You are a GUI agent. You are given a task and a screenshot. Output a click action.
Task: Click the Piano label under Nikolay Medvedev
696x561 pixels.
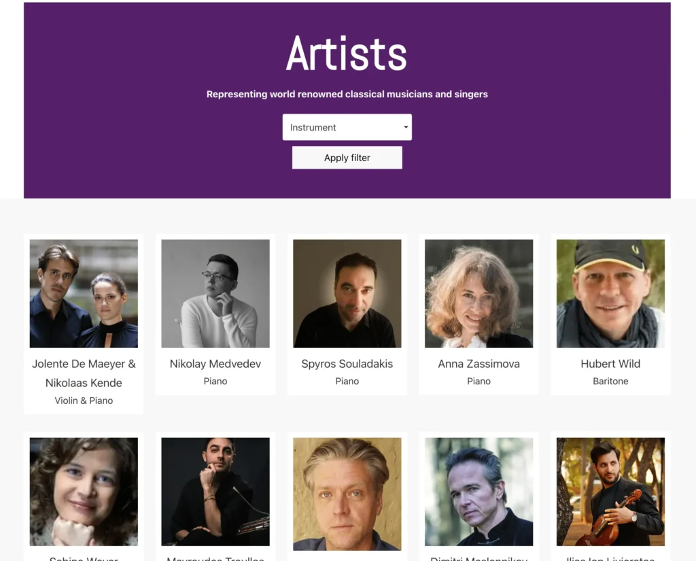215,381
